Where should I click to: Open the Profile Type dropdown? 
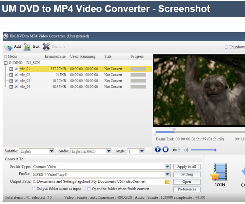tap(168, 166)
